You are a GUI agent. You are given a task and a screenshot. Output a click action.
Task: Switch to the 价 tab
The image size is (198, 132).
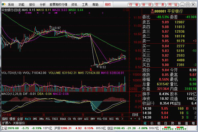152,123
